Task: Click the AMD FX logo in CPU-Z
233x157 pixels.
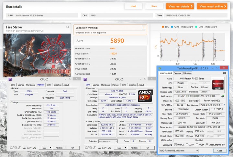Action: [145, 96]
